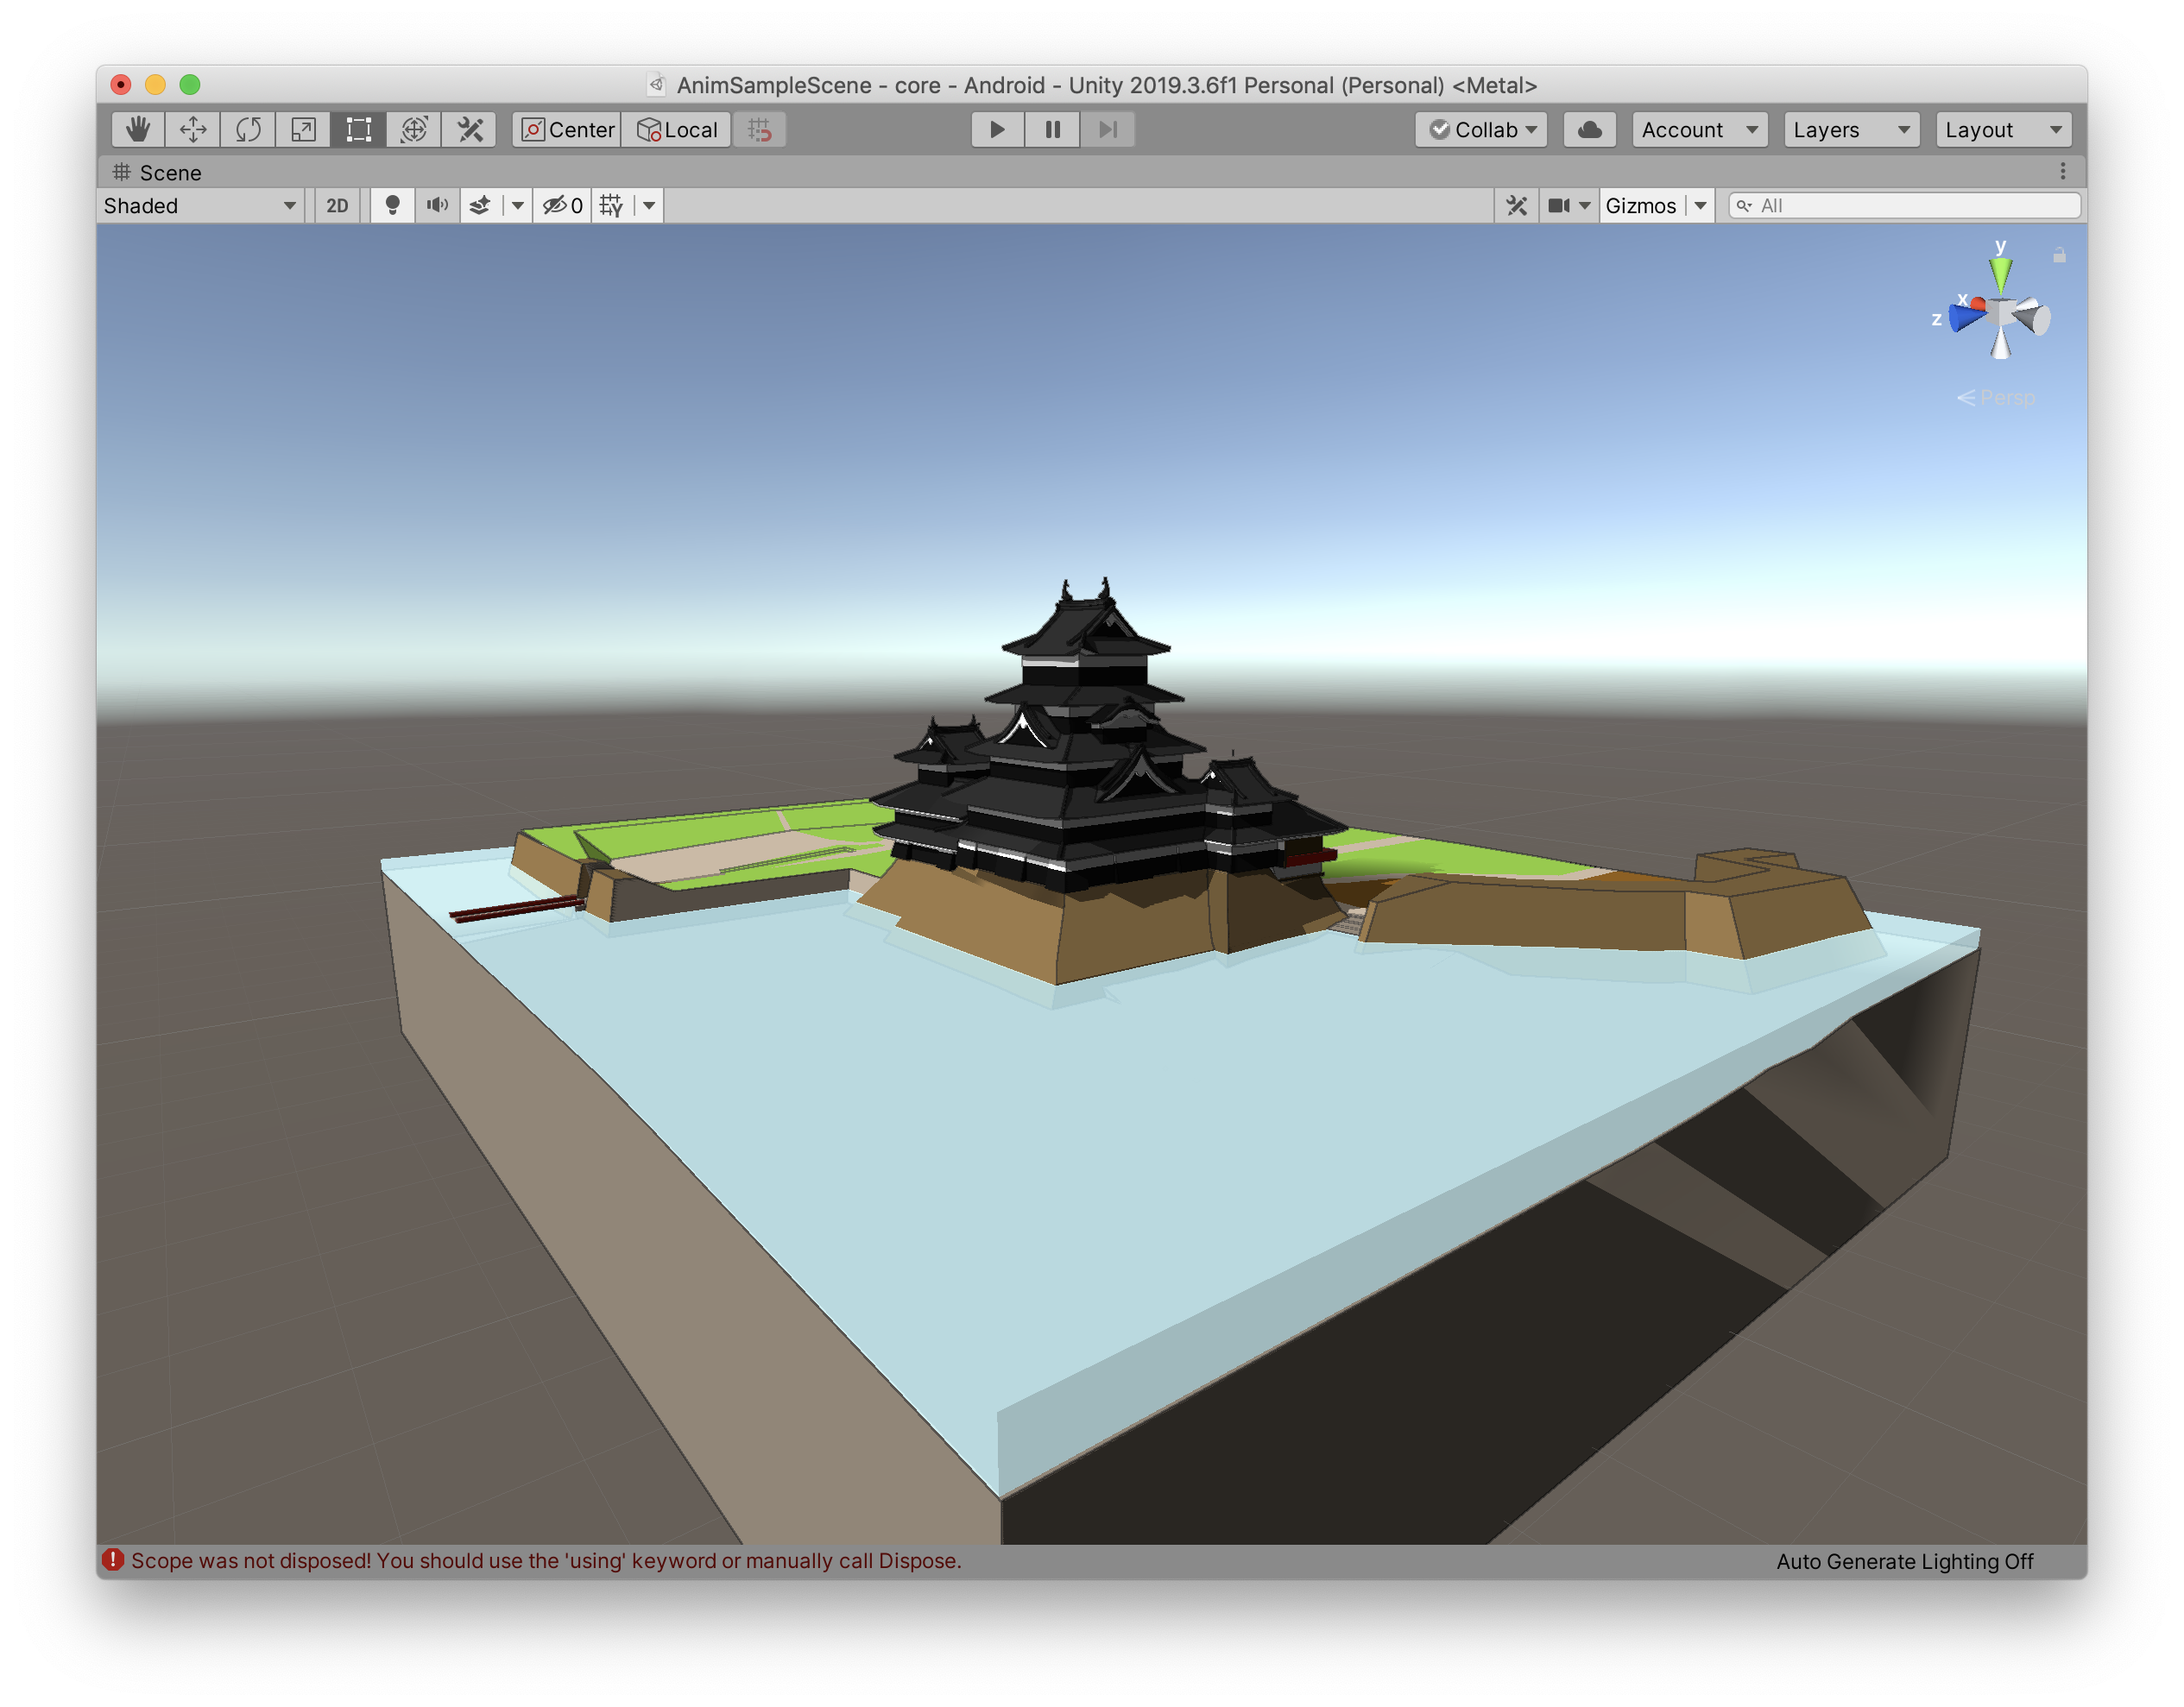
Task: Select the Scene tab
Action: click(157, 172)
